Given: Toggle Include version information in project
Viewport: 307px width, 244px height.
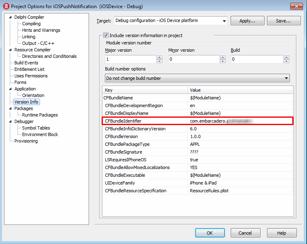Looking at the screenshot, I should (106, 35).
